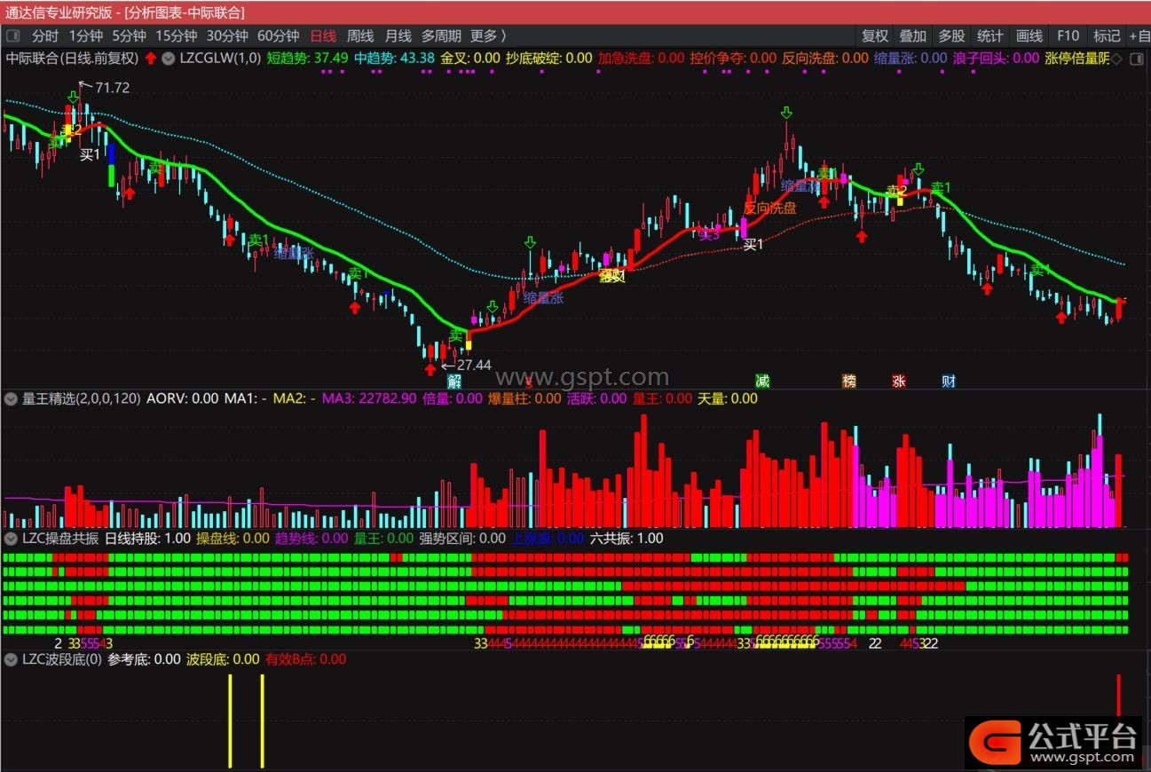Screen dimensions: 1151x772
Task: Select the 日线 daily period
Action: pos(323,35)
